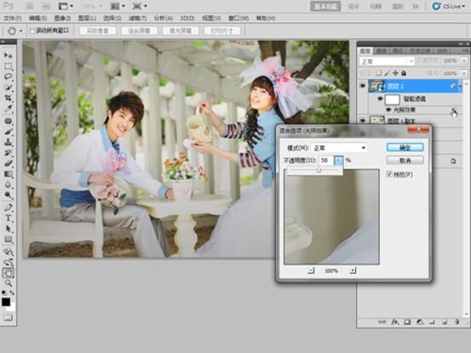Hide the 图层 1 副本 layer
471x353 pixels.
(363, 121)
